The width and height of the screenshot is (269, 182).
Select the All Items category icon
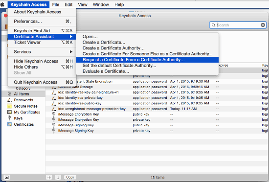point(9,94)
